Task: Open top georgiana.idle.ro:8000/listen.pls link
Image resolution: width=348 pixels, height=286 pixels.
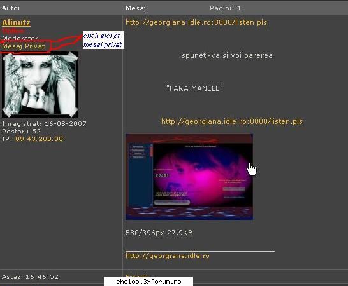Action: (196, 22)
